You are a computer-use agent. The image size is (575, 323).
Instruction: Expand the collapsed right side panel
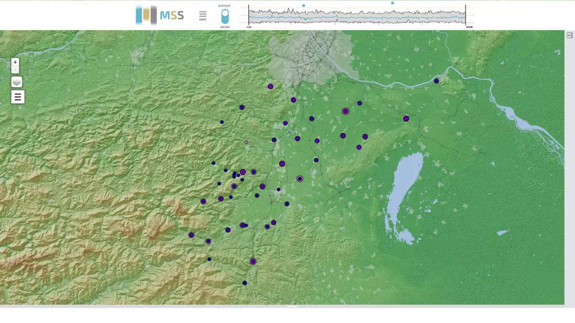tap(570, 35)
